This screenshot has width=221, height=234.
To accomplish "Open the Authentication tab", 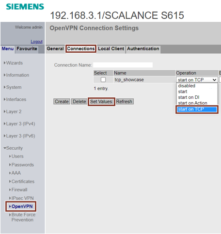I will [x=143, y=48].
